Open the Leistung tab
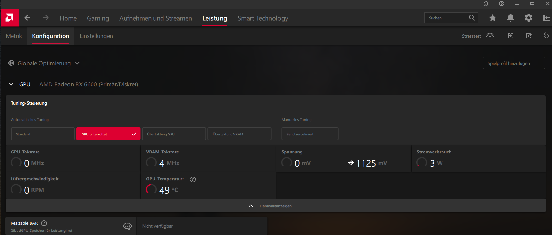The height and width of the screenshot is (235, 552). pyautogui.click(x=215, y=18)
